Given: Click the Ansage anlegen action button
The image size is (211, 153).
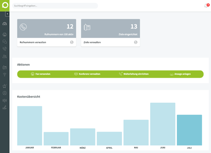Looking at the screenshot, I should 180,74.
